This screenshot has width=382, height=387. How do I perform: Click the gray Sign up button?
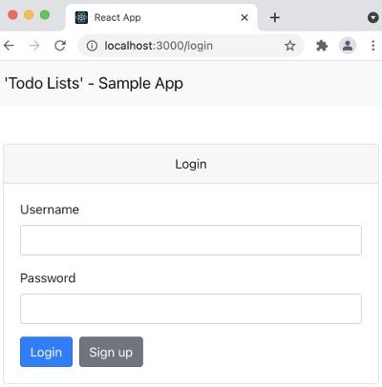111,352
